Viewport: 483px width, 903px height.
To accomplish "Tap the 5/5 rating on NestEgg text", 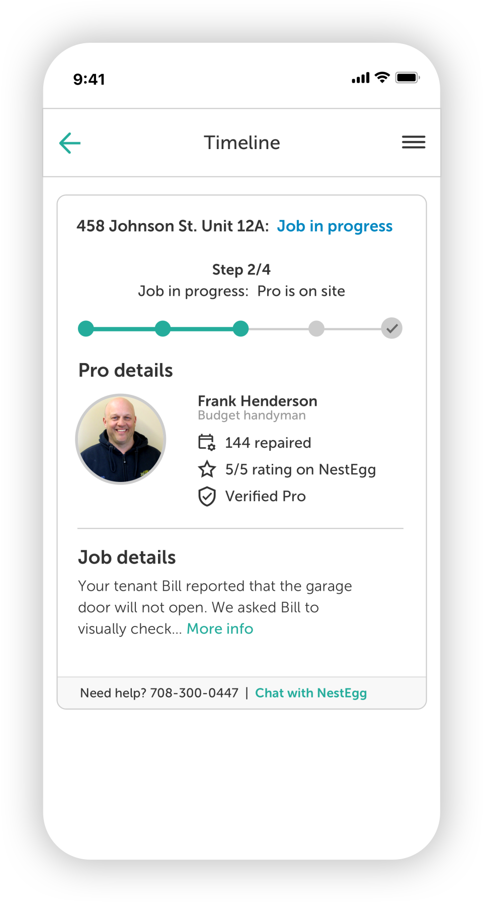I will tap(300, 469).
